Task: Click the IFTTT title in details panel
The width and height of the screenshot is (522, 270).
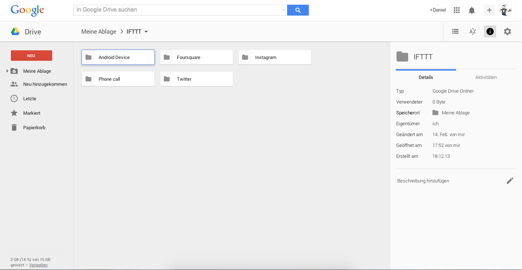Action: click(x=423, y=57)
